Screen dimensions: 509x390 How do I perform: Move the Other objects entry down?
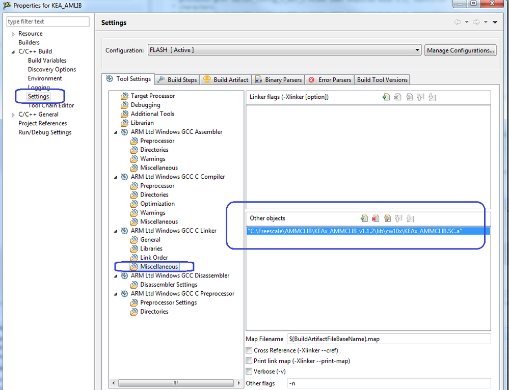pyautogui.click(x=410, y=218)
